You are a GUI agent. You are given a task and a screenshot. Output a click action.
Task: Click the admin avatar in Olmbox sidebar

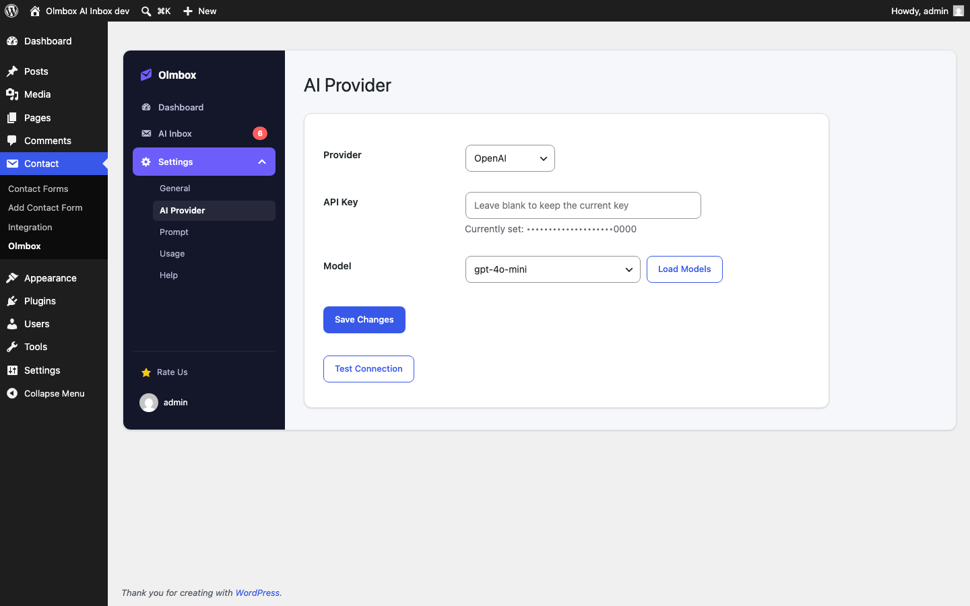click(149, 403)
